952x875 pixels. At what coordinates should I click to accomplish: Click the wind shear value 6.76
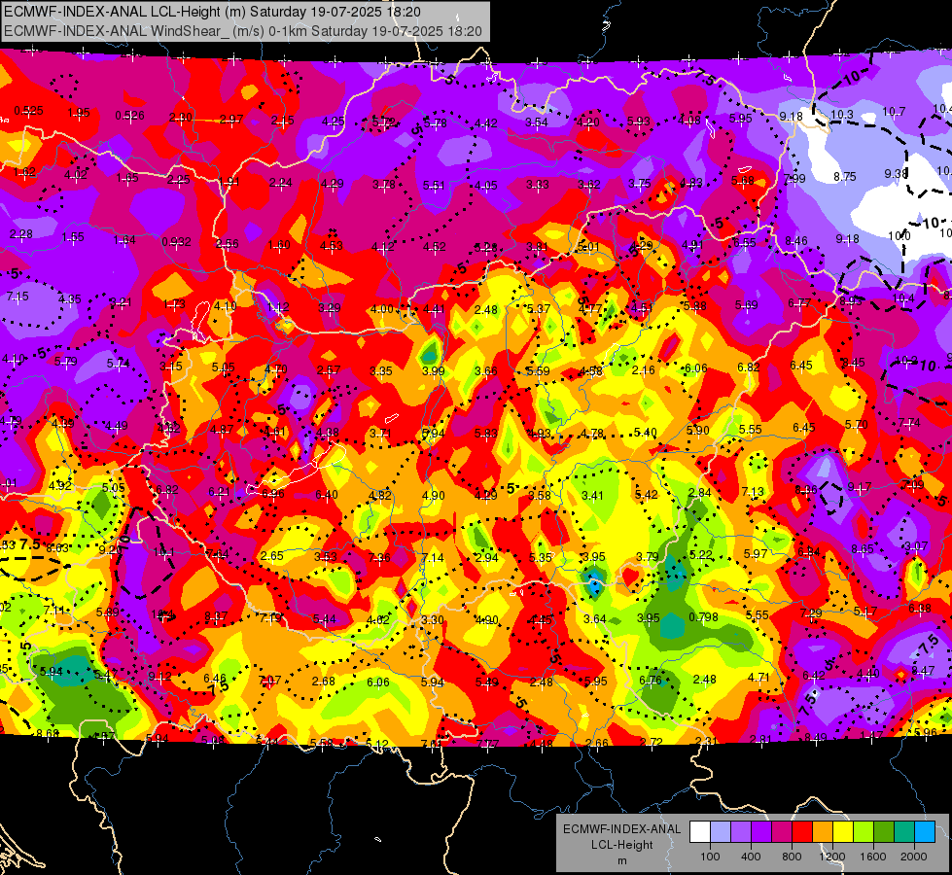point(651,681)
